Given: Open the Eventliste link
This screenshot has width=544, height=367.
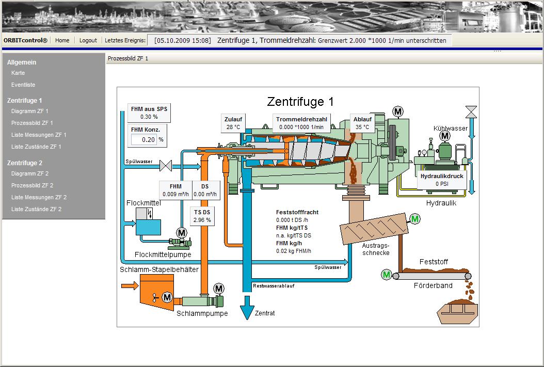Looking at the screenshot, I should (23, 85).
